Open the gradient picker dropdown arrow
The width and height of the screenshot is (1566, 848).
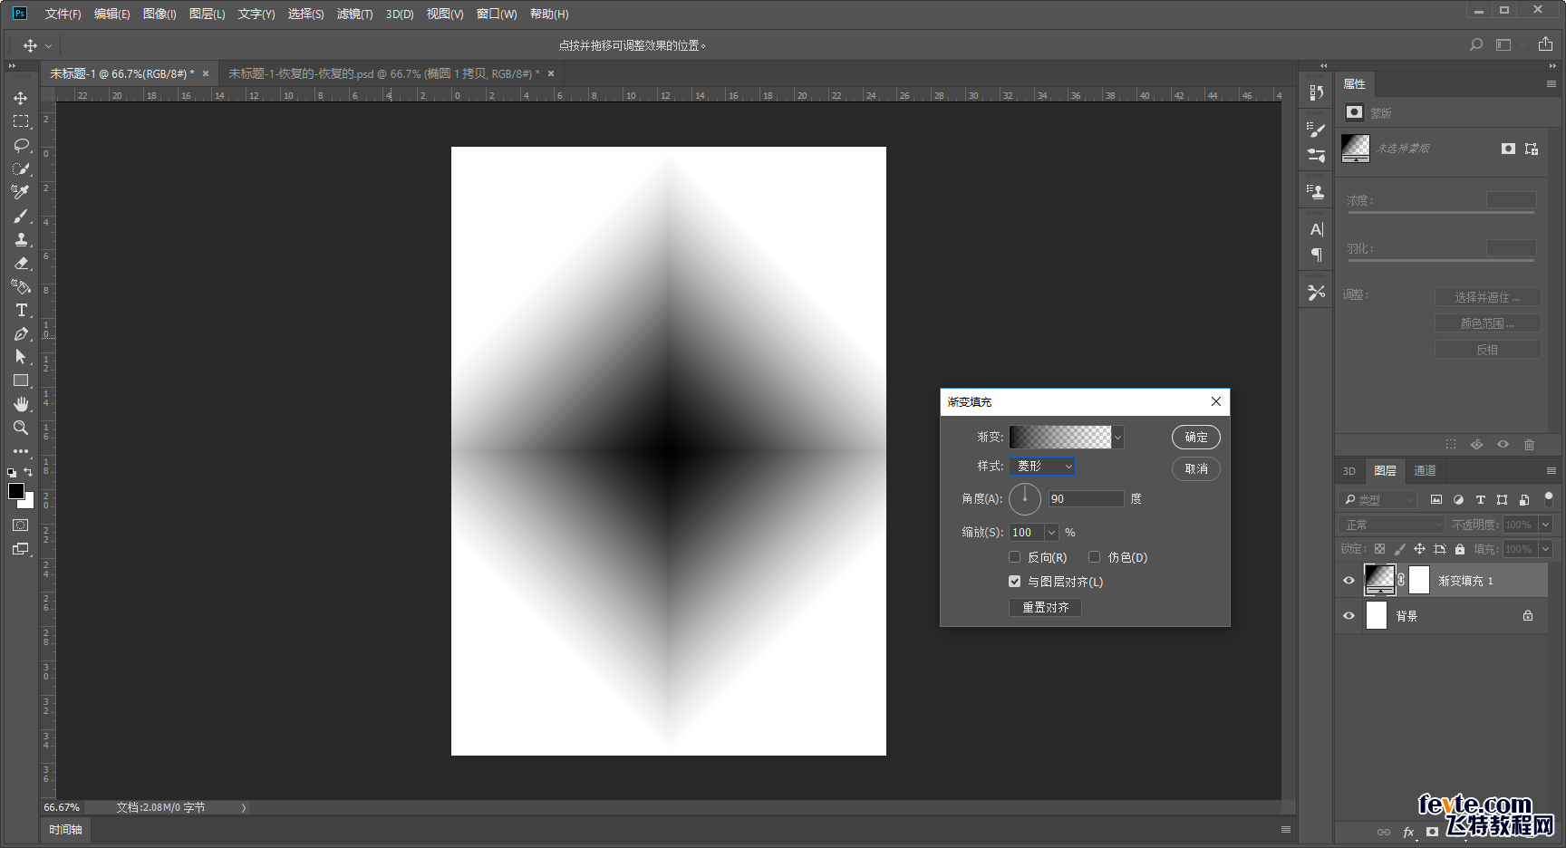tap(1118, 437)
